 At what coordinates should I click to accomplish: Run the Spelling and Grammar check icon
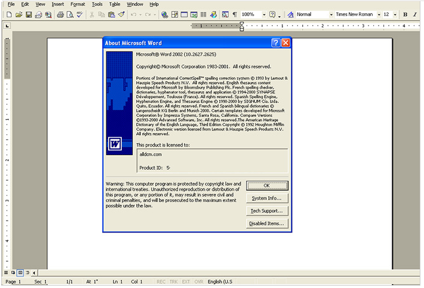tap(79, 14)
